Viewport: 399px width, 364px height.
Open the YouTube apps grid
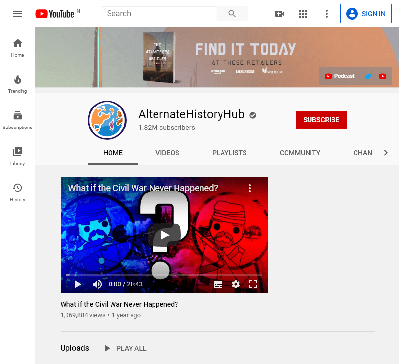point(303,14)
